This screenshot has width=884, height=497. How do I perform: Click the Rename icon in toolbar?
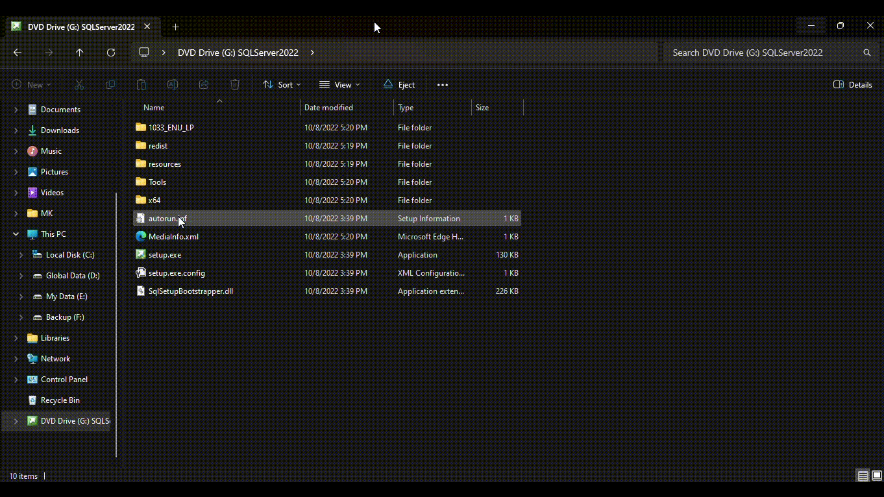[173, 84]
